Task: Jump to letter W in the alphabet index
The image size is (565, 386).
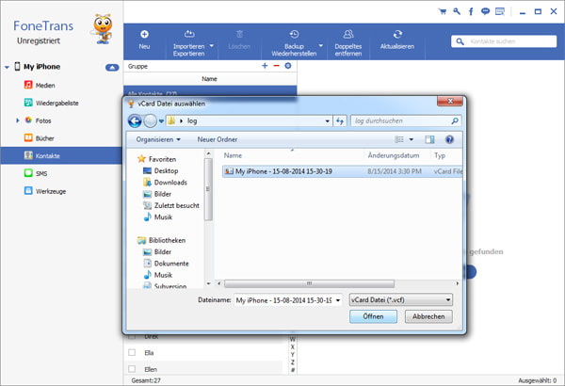Action: coord(292,339)
